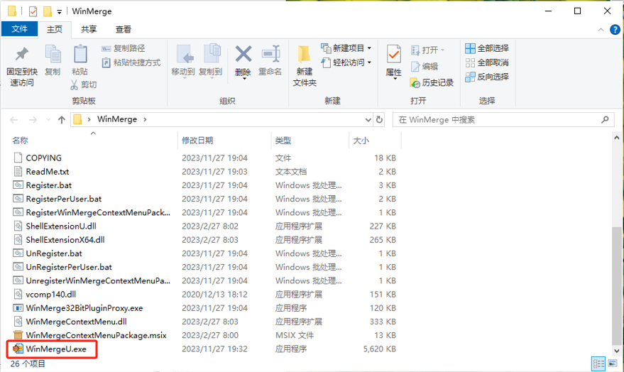Select WinMergeContextMenu.dll file
The width and height of the screenshot is (624, 372).
point(76,322)
